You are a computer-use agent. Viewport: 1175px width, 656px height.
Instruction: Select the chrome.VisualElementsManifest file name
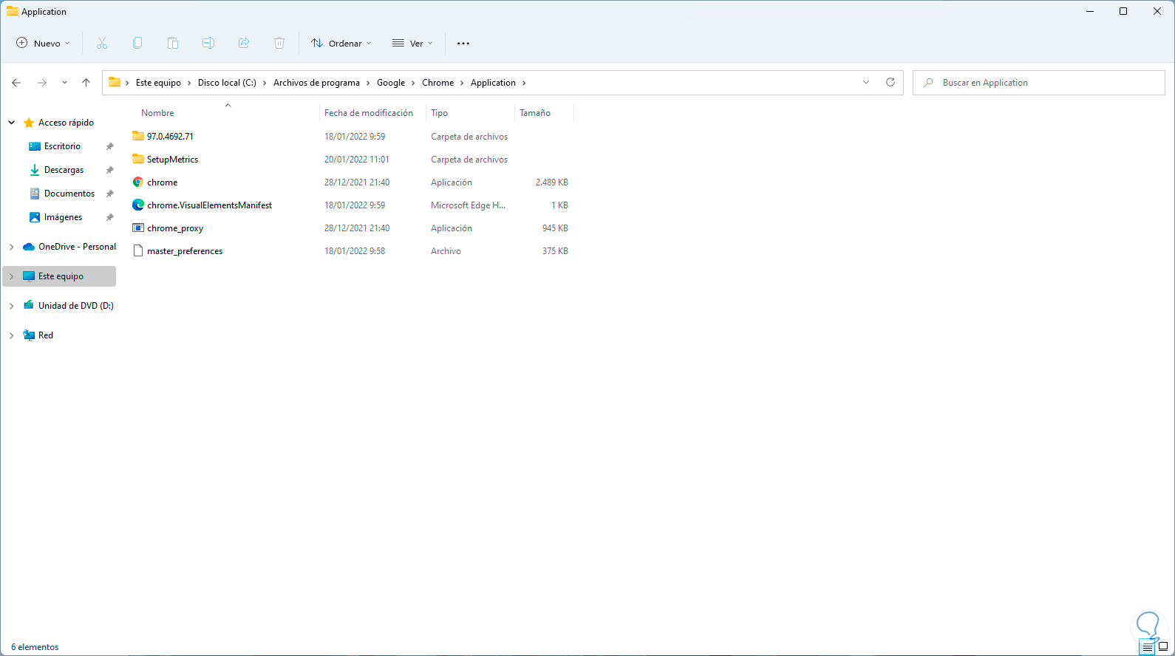pos(210,205)
